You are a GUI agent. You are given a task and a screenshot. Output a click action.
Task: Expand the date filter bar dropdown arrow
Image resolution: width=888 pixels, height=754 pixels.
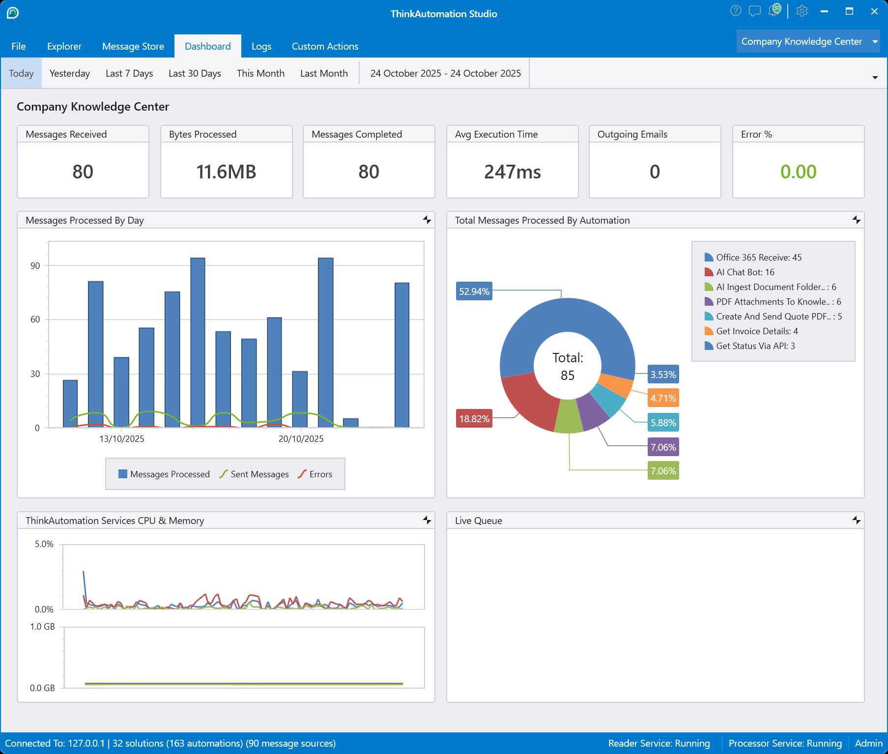[875, 78]
